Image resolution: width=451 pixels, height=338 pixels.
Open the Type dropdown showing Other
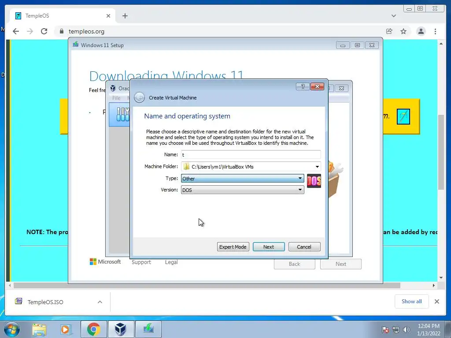[242, 179]
